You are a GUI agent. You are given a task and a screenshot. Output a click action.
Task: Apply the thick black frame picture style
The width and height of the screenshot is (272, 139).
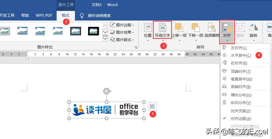[93, 31]
